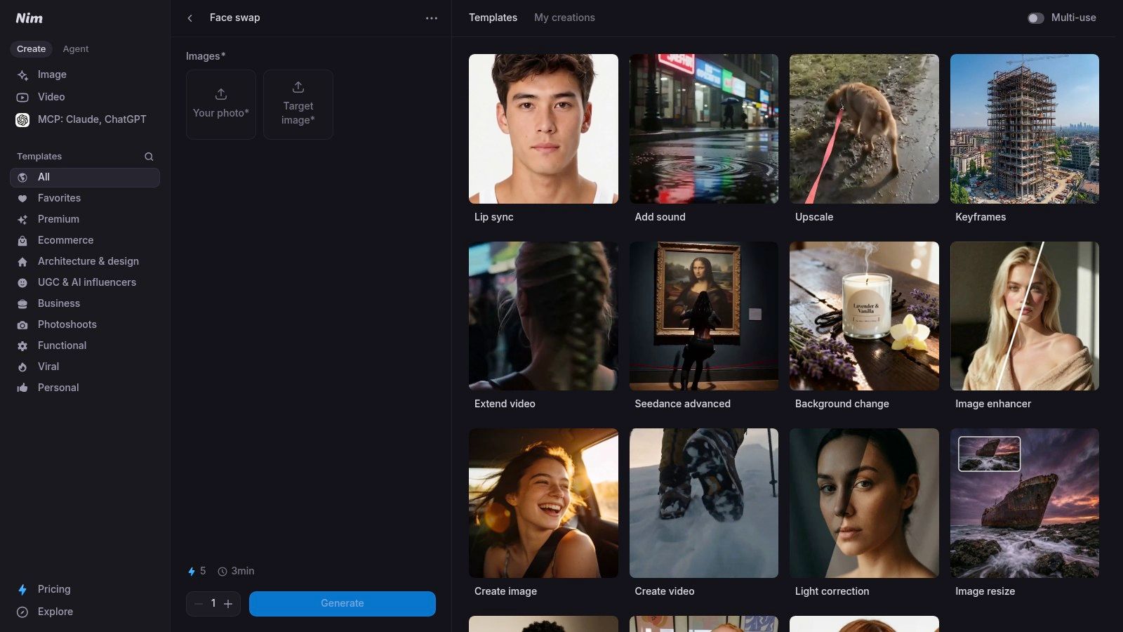Open the Explore link

coord(55,612)
